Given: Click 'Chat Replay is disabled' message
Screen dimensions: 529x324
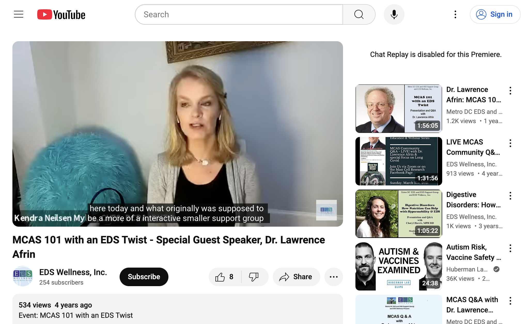Looking at the screenshot, I should tap(436, 54).
